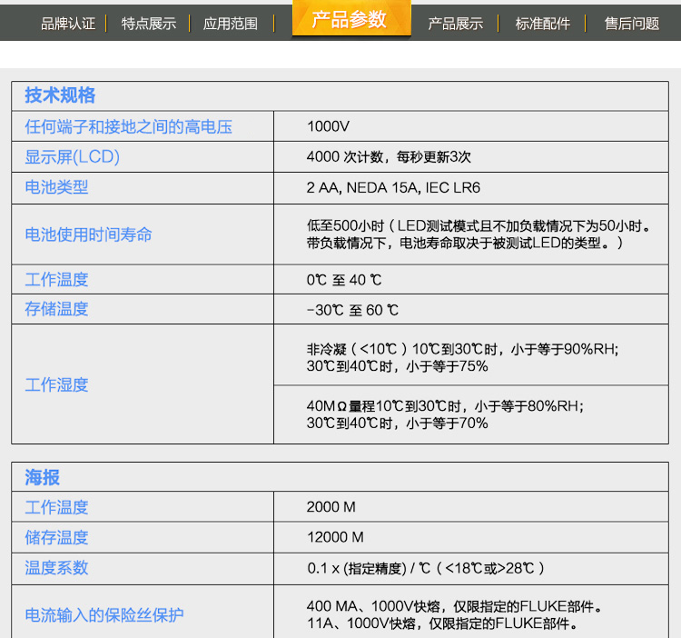Select the 工作湿度 row label

click(56, 384)
